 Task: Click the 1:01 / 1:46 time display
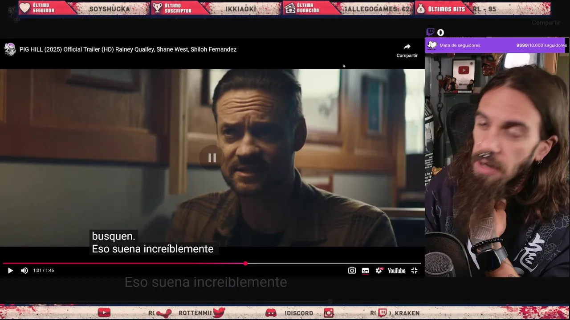[x=44, y=271]
